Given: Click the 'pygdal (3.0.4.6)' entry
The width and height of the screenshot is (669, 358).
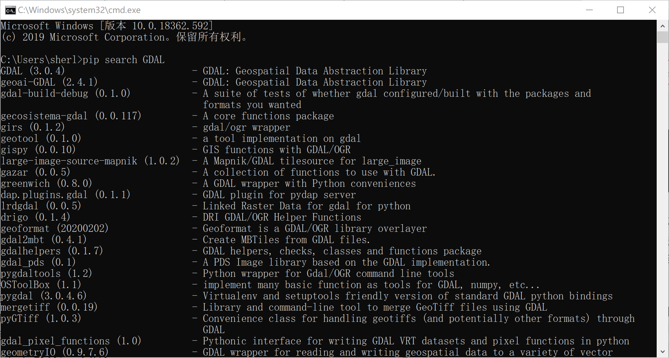Looking at the screenshot, I should (x=44, y=296).
